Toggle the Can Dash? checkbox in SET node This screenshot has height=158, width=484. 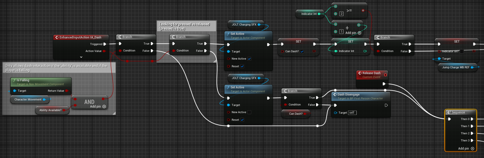tap(302, 51)
